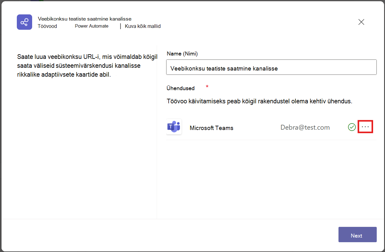The height and width of the screenshot is (252, 385).
Task: Open the Microsoft Teams connection options menu
Action: tap(365, 127)
